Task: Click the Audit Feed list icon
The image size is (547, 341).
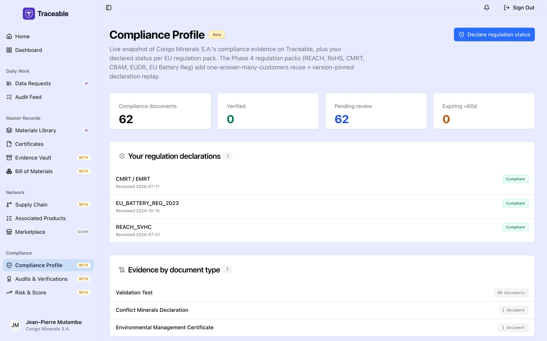Action: pyautogui.click(x=9, y=97)
